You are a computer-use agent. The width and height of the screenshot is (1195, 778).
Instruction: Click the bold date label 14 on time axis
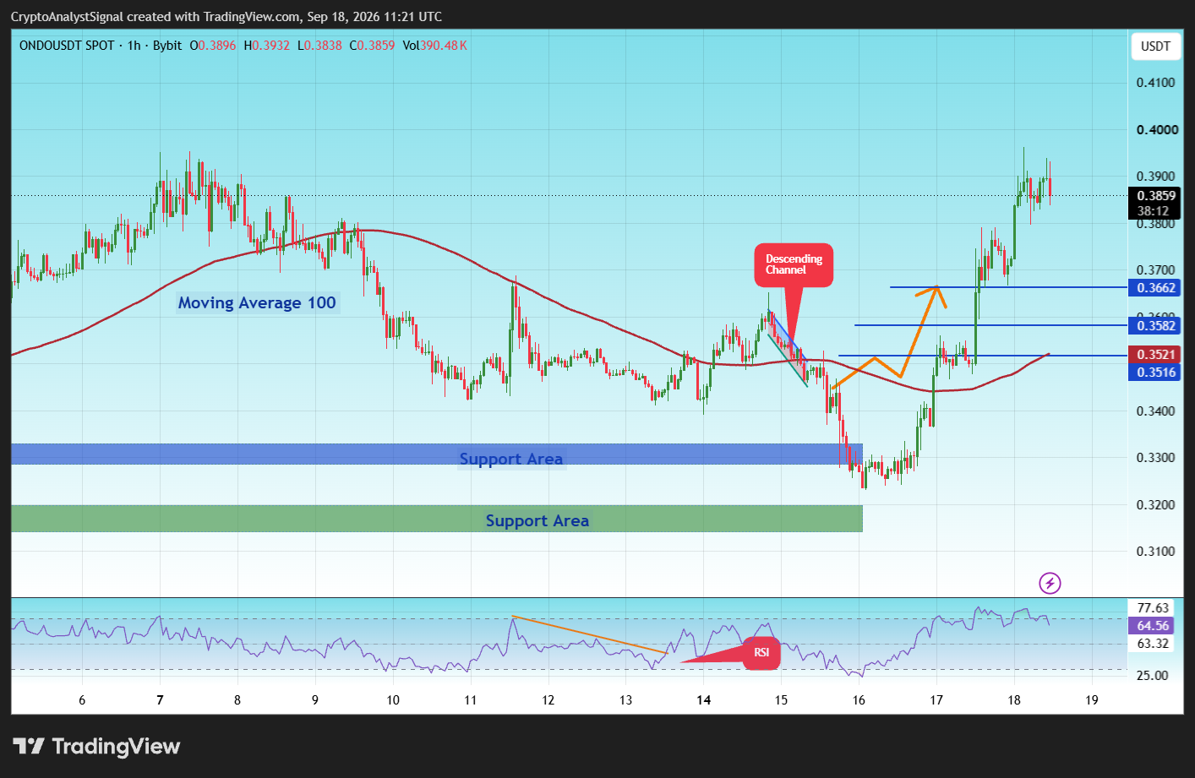point(703,700)
